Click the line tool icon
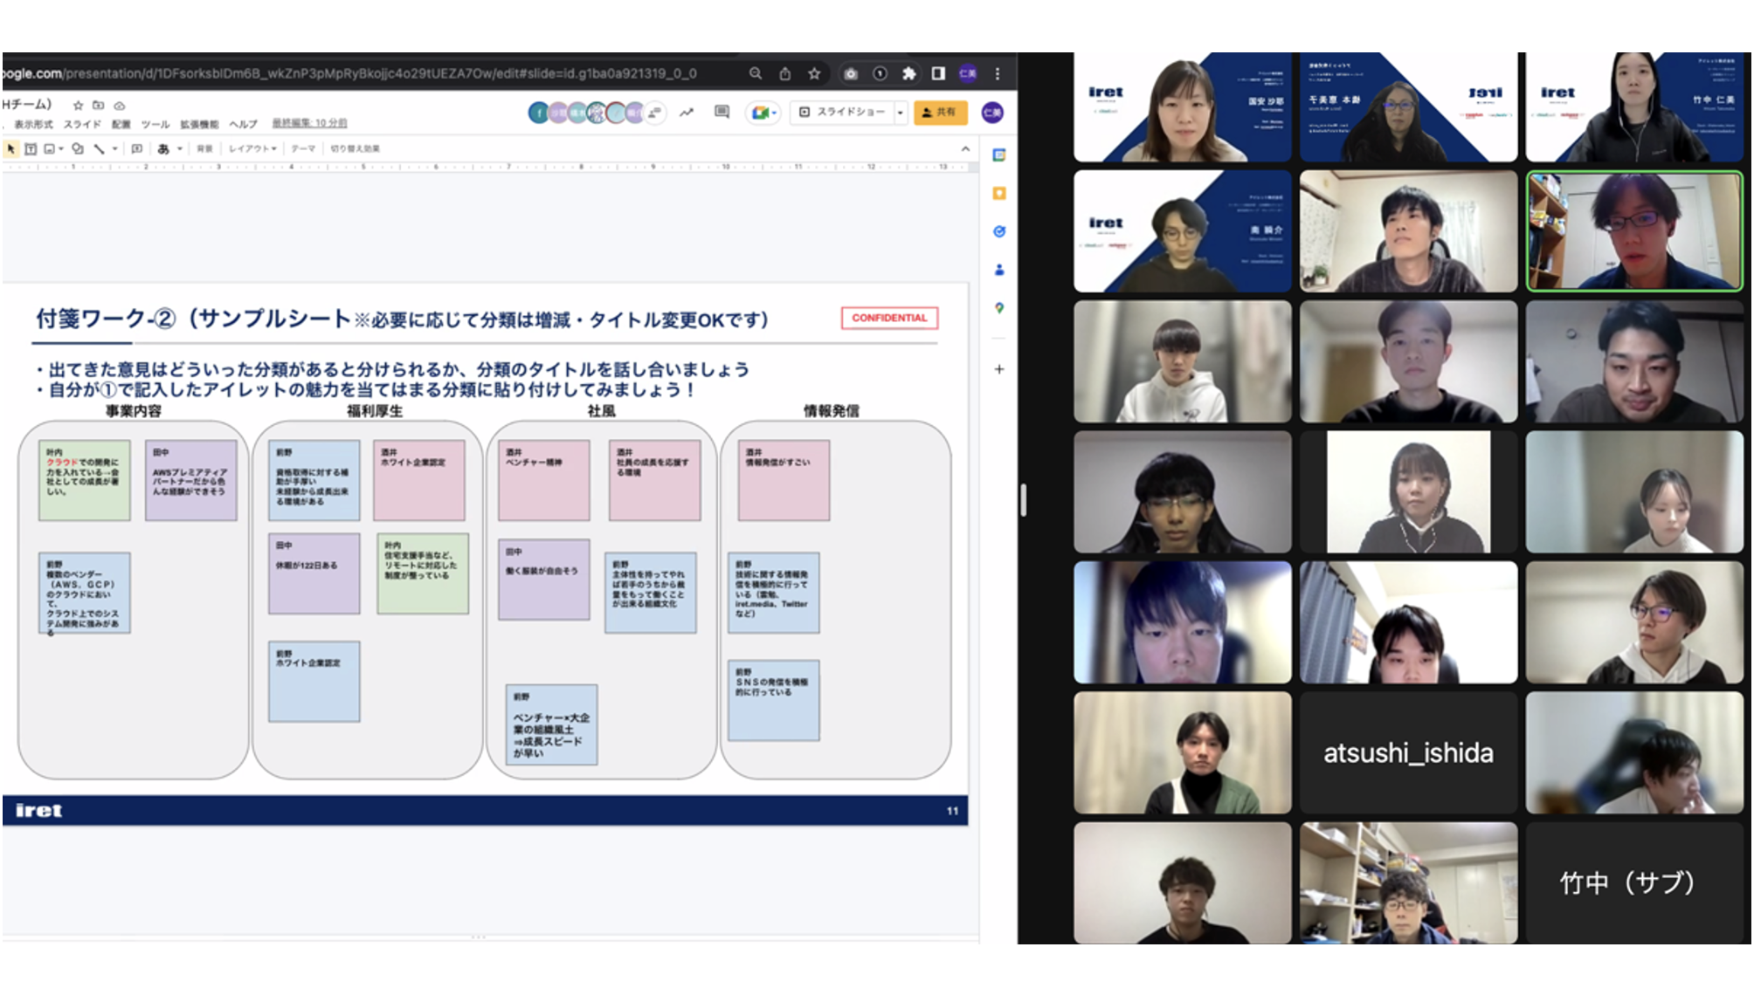Viewport: 1754px width, 1002px height. (100, 149)
